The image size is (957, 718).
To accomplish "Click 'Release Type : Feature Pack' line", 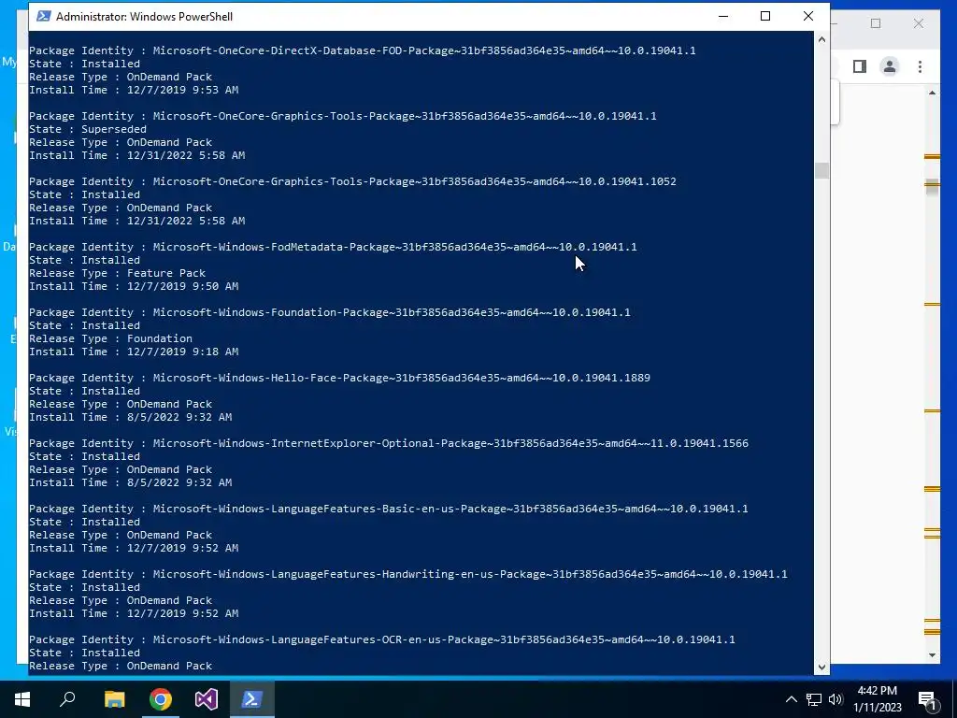I will (x=117, y=273).
